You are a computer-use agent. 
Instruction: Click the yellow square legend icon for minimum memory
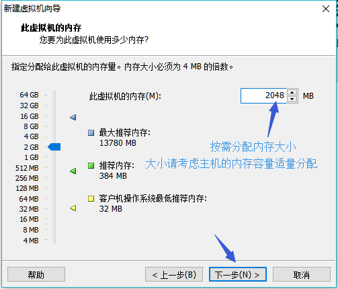point(91,198)
